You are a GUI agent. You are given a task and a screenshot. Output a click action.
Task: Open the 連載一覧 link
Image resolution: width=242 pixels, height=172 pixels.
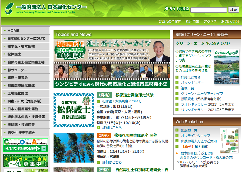click(188, 88)
